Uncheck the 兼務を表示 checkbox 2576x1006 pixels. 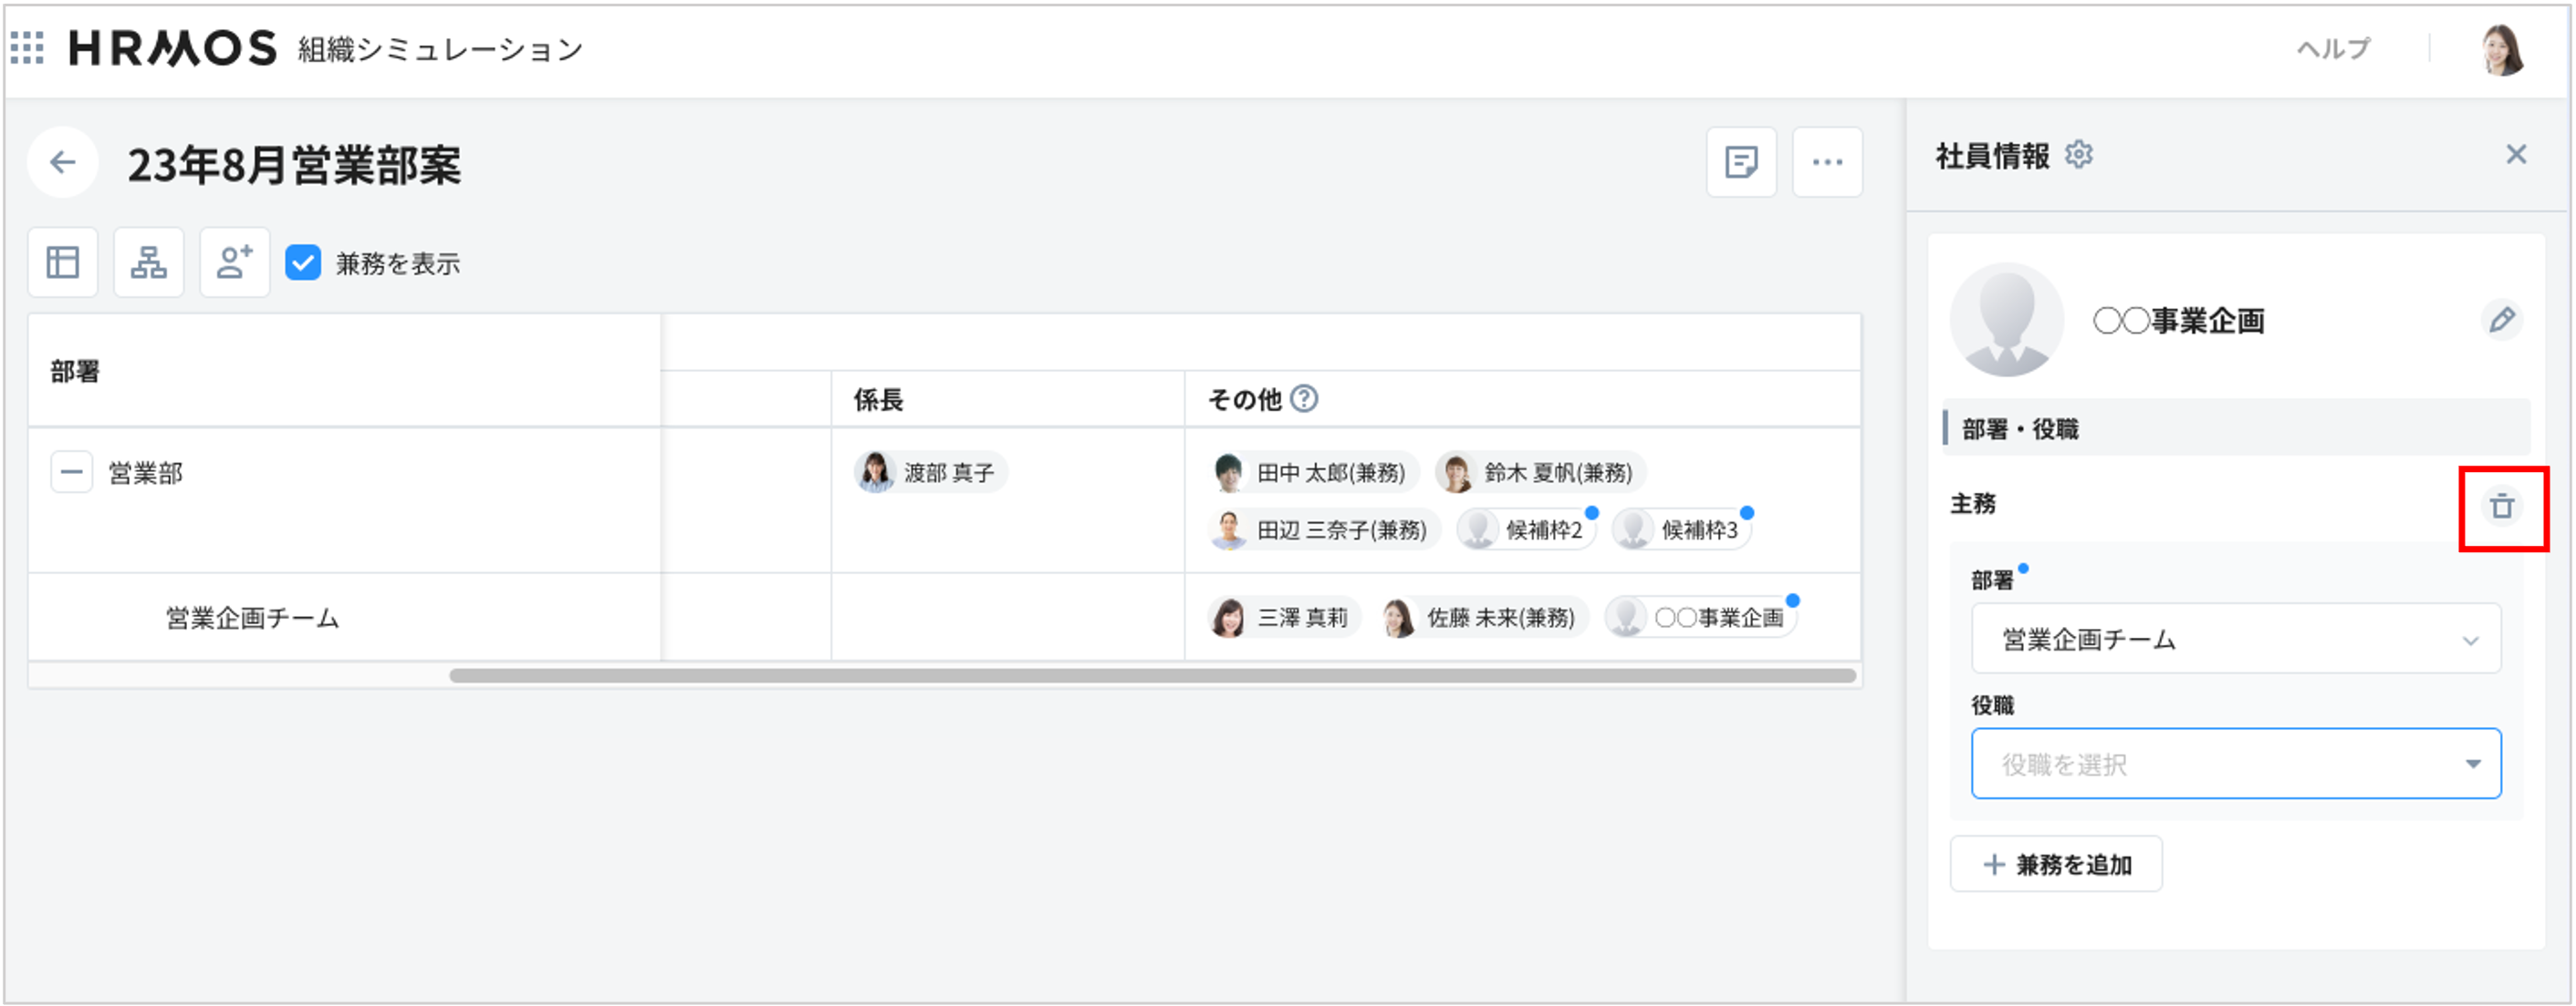pyautogui.click(x=303, y=263)
